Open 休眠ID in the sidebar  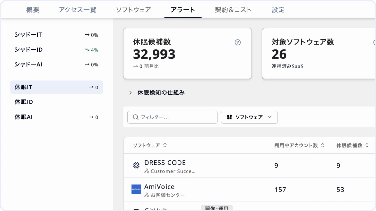tap(57, 102)
